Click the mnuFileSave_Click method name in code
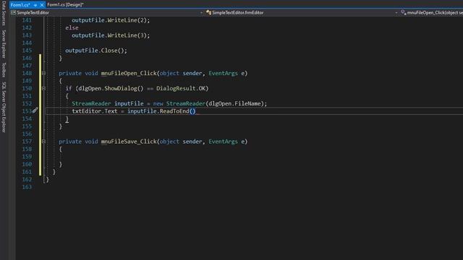Screen dimensions: 463x260 129,142
